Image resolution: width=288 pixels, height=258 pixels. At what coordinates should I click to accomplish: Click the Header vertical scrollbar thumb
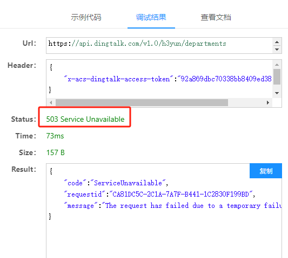277,76
